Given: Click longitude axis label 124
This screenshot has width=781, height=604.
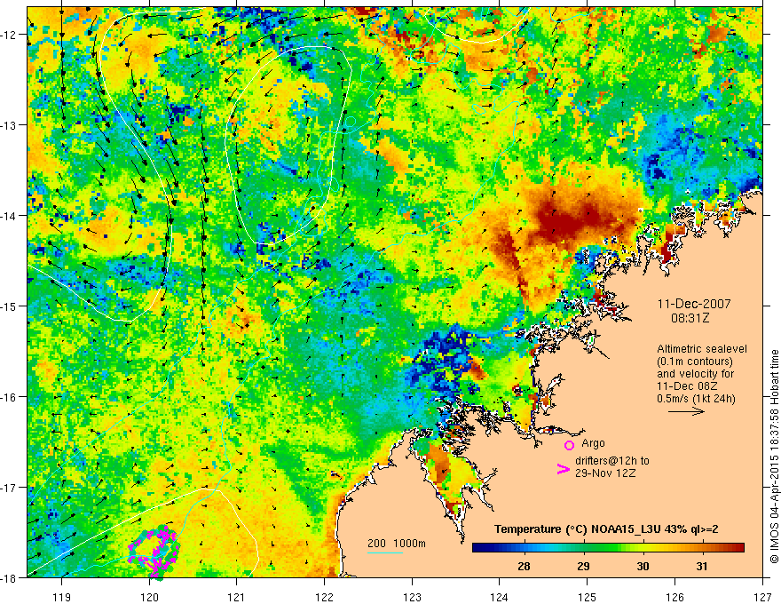Looking at the screenshot, I should pyautogui.click(x=500, y=597).
